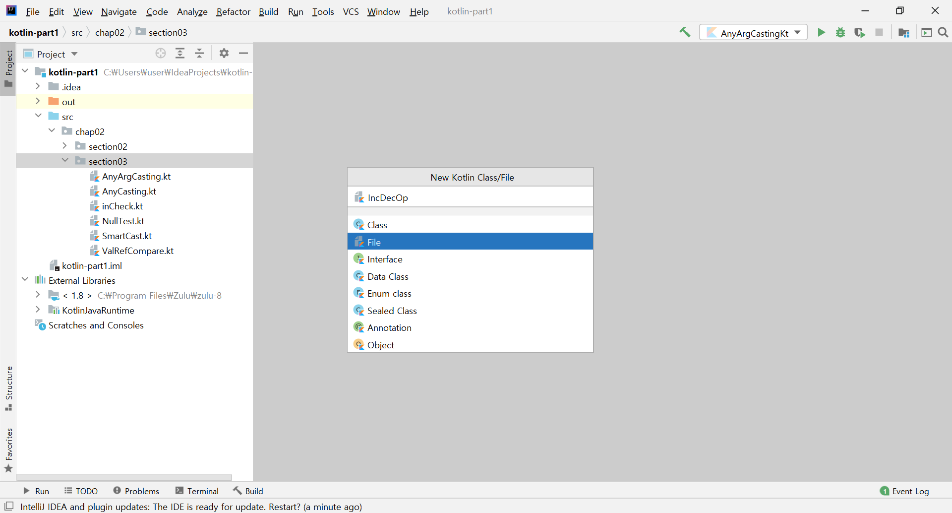Collapse the section03 package
Image resolution: width=952 pixels, height=513 pixels.
(x=65, y=160)
